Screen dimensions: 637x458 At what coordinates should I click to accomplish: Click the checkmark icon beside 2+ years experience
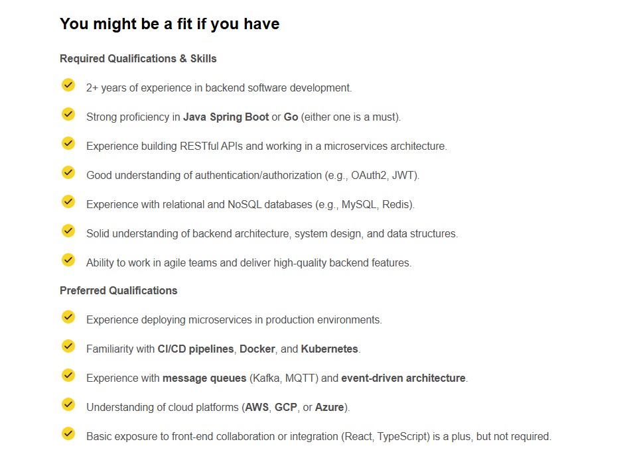[x=68, y=86]
